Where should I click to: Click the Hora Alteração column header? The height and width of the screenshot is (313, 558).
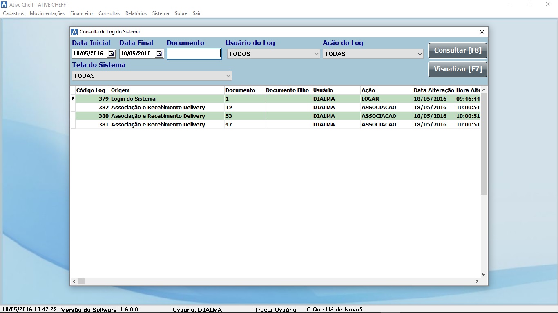468,90
